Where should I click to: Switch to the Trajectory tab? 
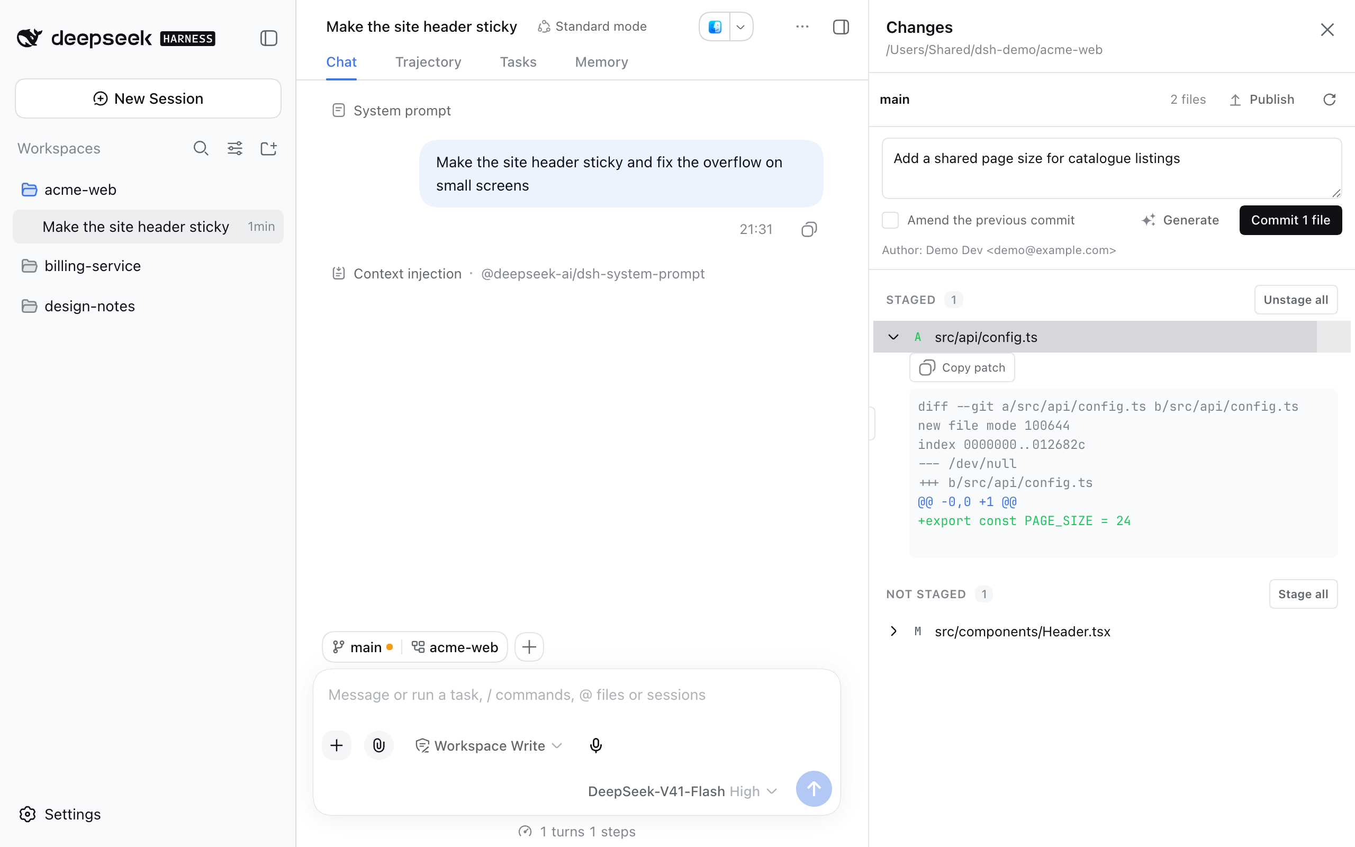coord(428,61)
